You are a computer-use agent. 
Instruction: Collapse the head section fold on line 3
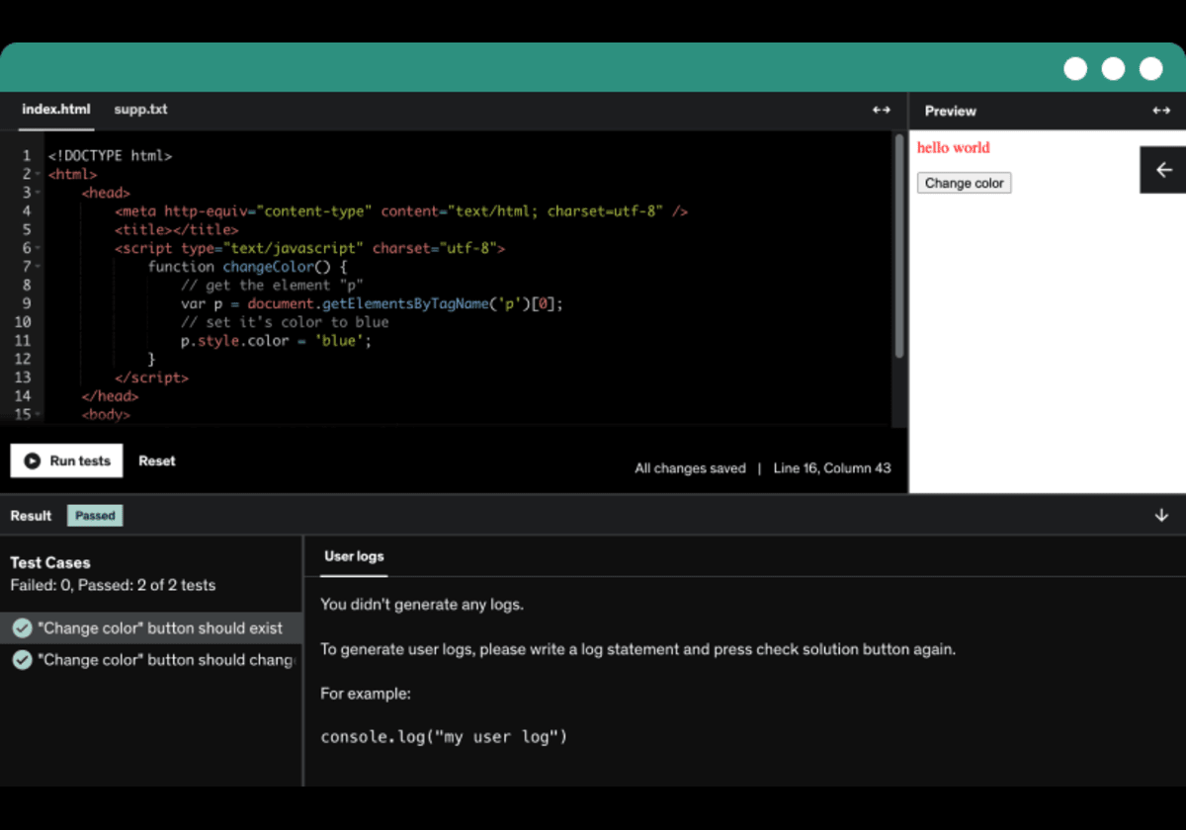tap(37, 192)
